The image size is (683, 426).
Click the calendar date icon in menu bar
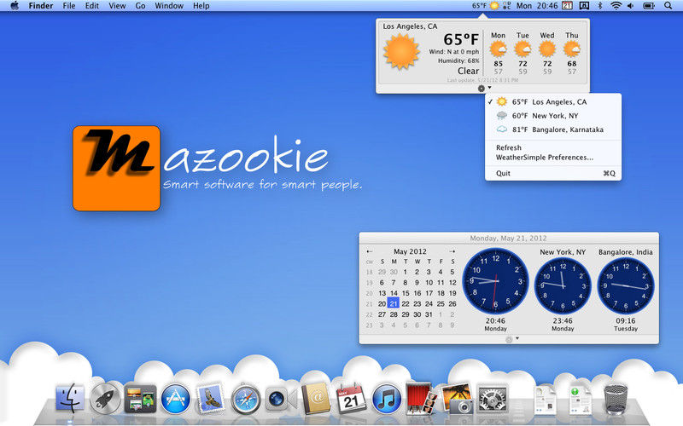point(567,6)
